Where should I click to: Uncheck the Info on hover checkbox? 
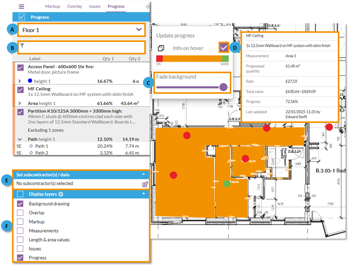coord(224,47)
